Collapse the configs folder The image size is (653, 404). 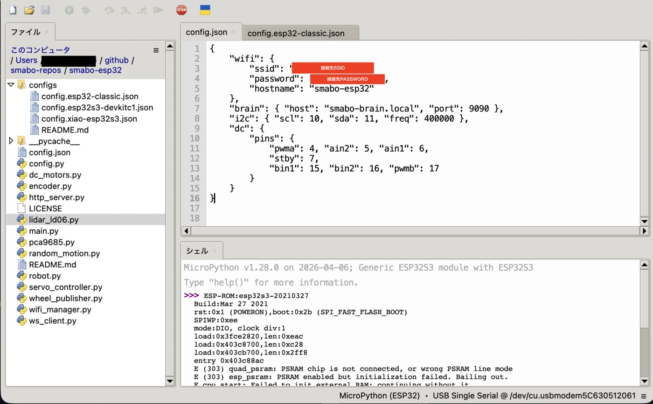click(11, 85)
